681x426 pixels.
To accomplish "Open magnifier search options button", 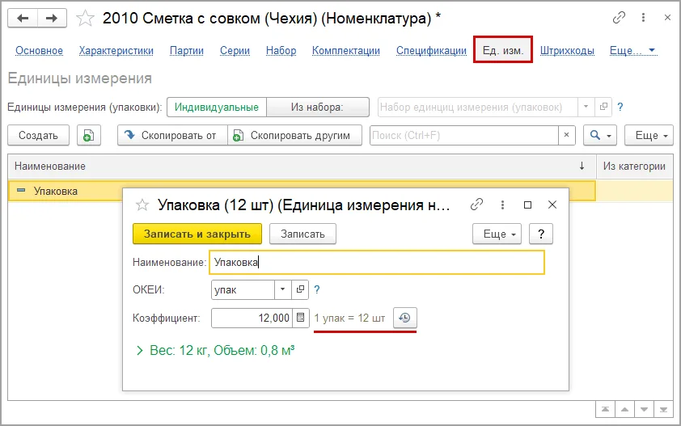I will tap(600, 136).
